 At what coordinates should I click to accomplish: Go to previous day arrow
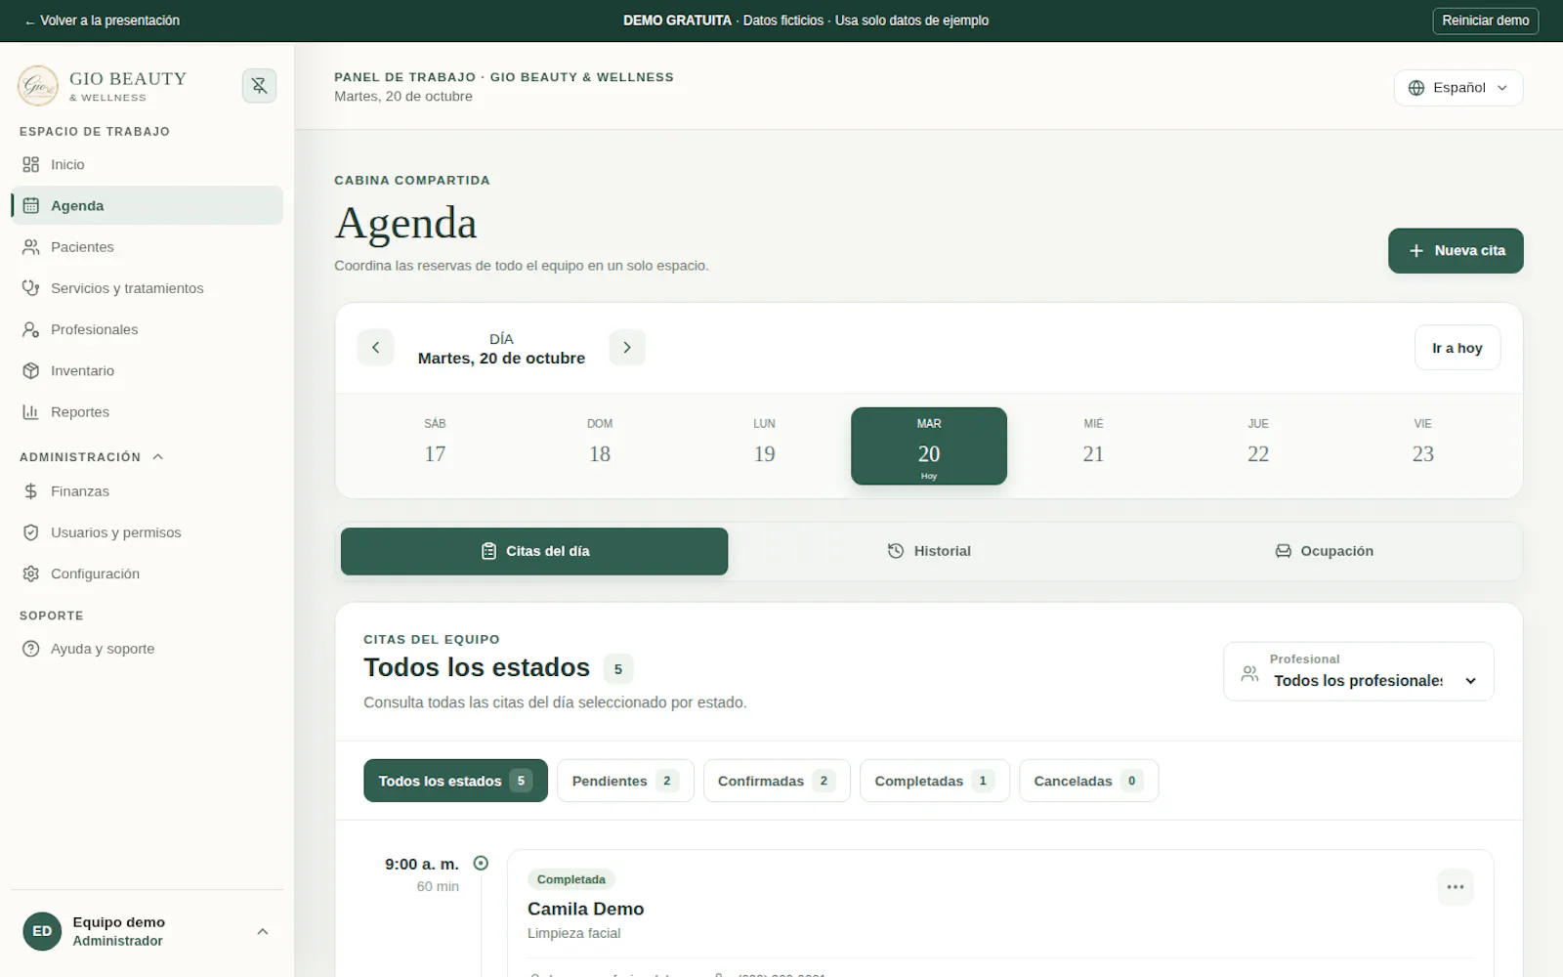coord(375,348)
